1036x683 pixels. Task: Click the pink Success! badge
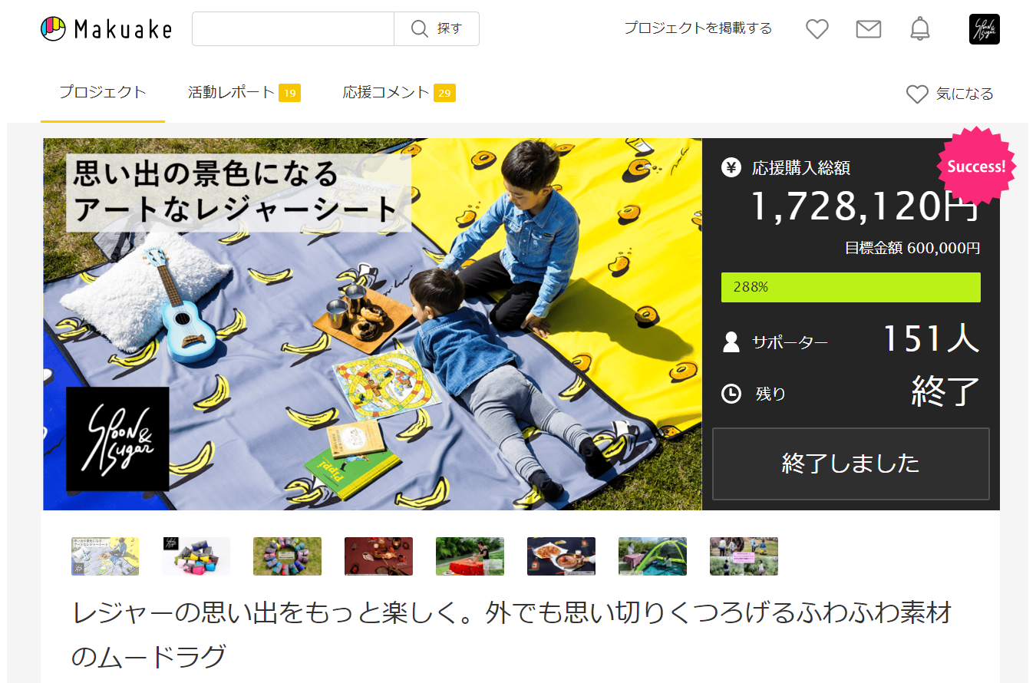(976, 167)
